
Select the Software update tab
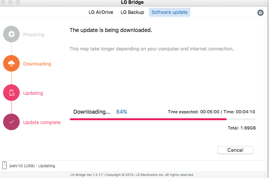tap(169, 12)
